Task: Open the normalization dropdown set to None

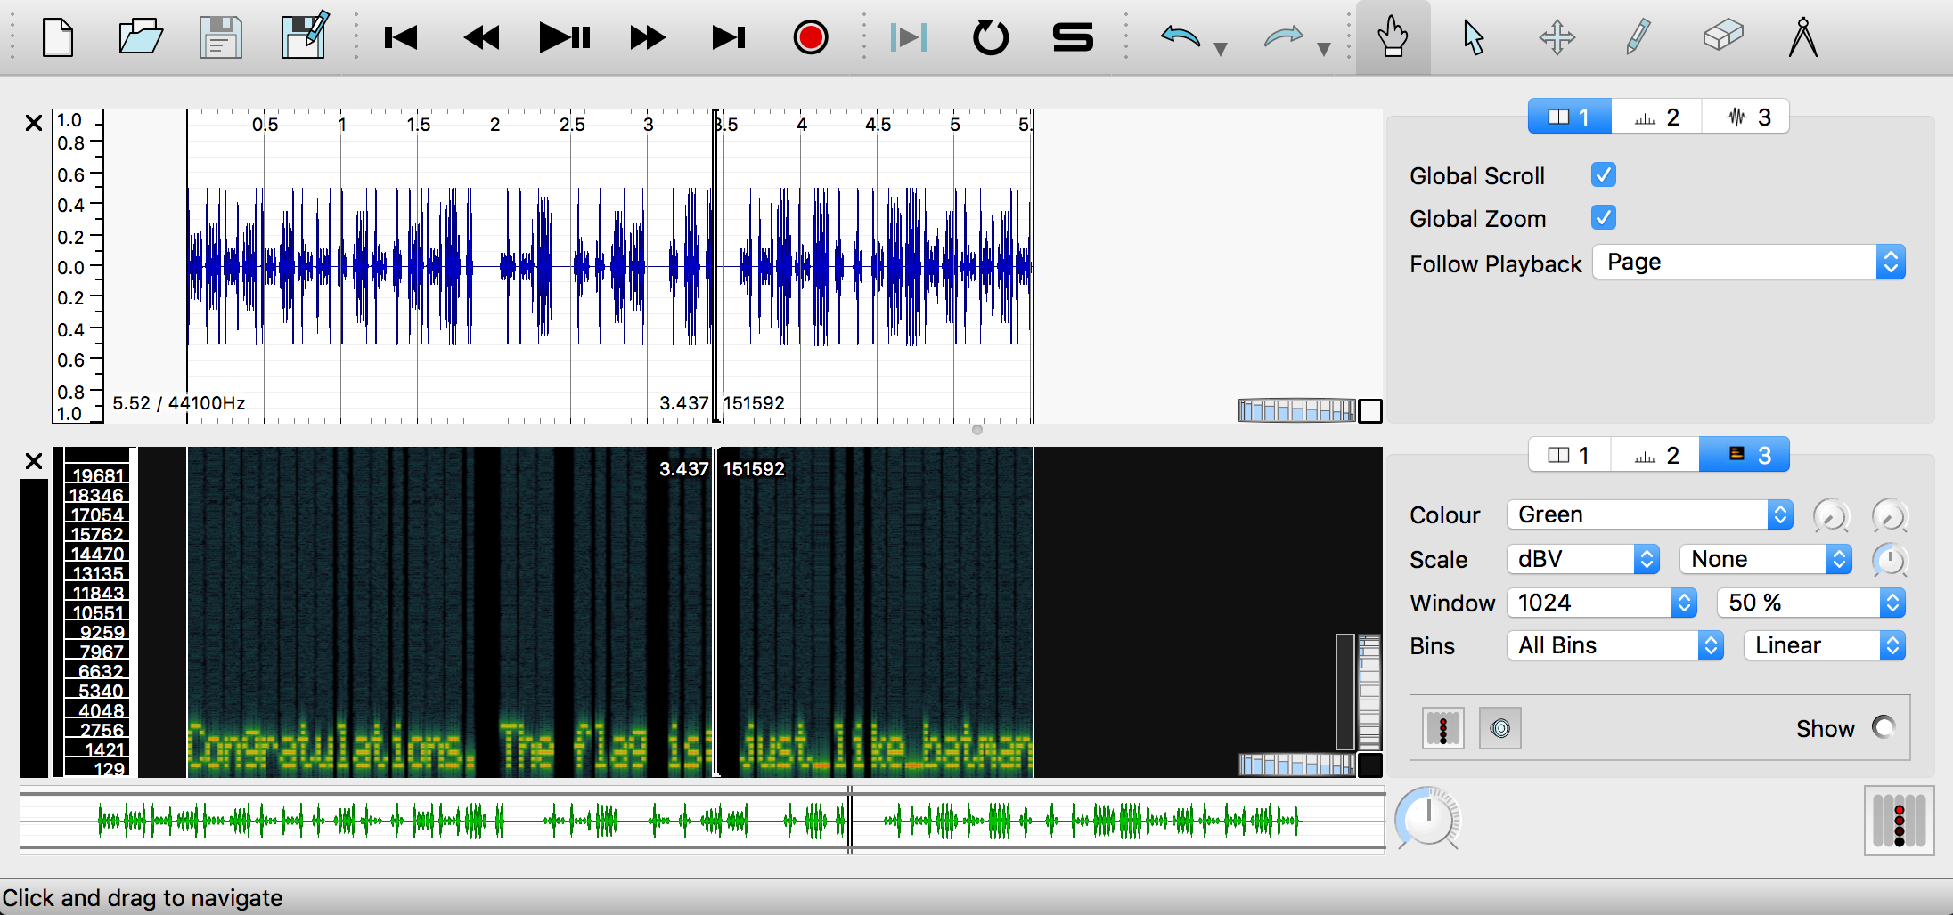Action: click(x=1766, y=559)
